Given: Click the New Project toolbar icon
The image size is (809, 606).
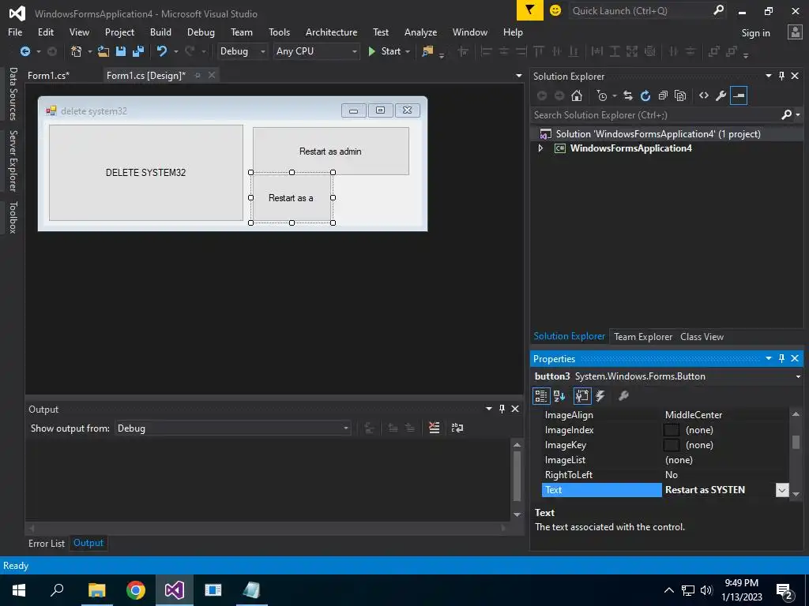Looking at the screenshot, I should click(x=77, y=51).
